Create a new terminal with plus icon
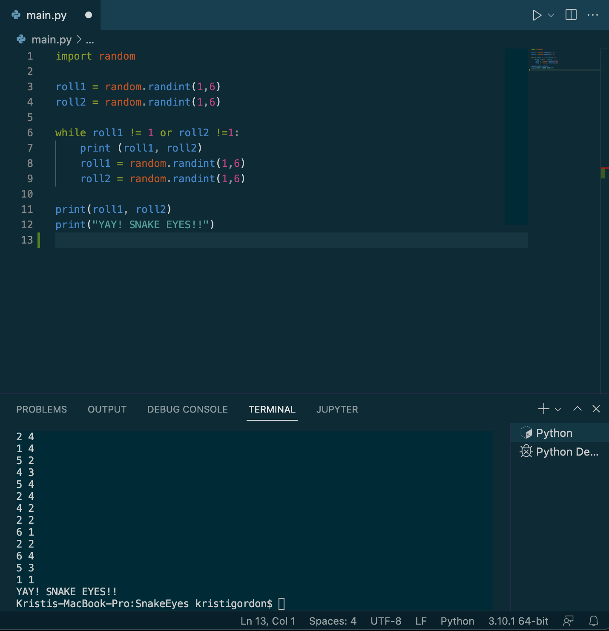The width and height of the screenshot is (609, 631). pos(543,409)
